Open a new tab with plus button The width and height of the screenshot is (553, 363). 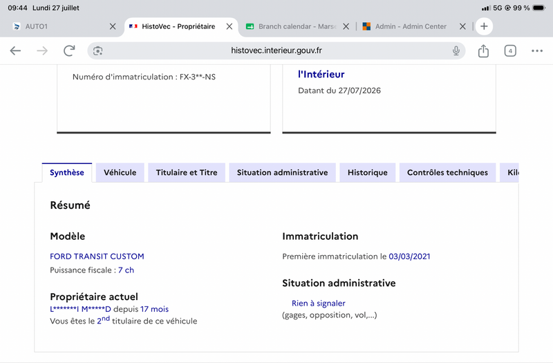[x=484, y=26]
